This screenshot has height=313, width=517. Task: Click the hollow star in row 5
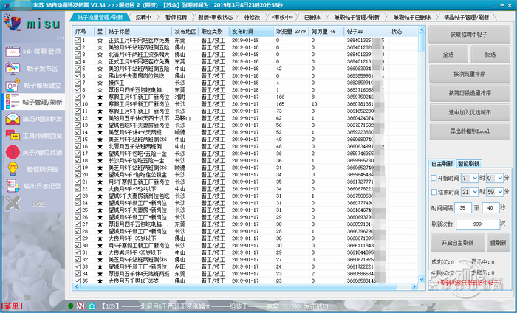point(100,69)
